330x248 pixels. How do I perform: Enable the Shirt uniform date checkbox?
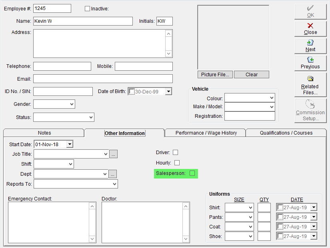click(x=280, y=207)
